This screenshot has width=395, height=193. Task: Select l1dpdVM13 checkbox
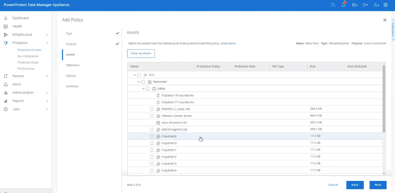point(152,164)
